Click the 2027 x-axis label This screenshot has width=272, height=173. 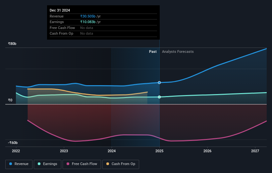[x=255, y=151]
